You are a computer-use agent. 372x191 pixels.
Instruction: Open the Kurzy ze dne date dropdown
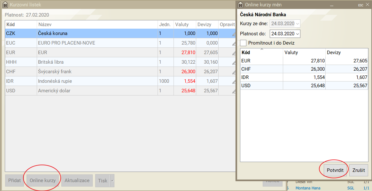click(x=298, y=24)
